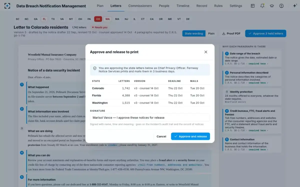
Task: Select the CO state chip
Action: coord(98,19)
